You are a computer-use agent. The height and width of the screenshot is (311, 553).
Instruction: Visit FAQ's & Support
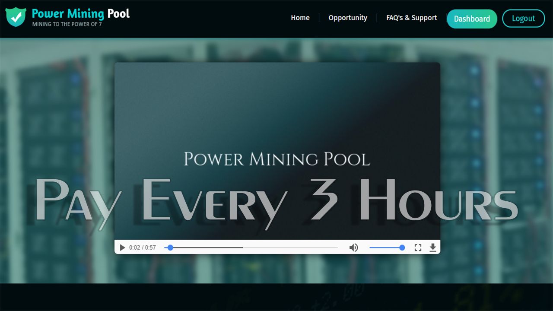(x=411, y=18)
